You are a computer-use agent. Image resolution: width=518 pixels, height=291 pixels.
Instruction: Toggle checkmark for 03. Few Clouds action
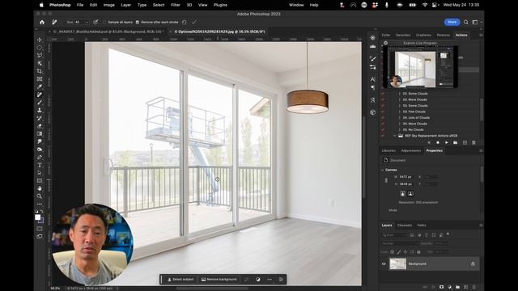(383, 112)
